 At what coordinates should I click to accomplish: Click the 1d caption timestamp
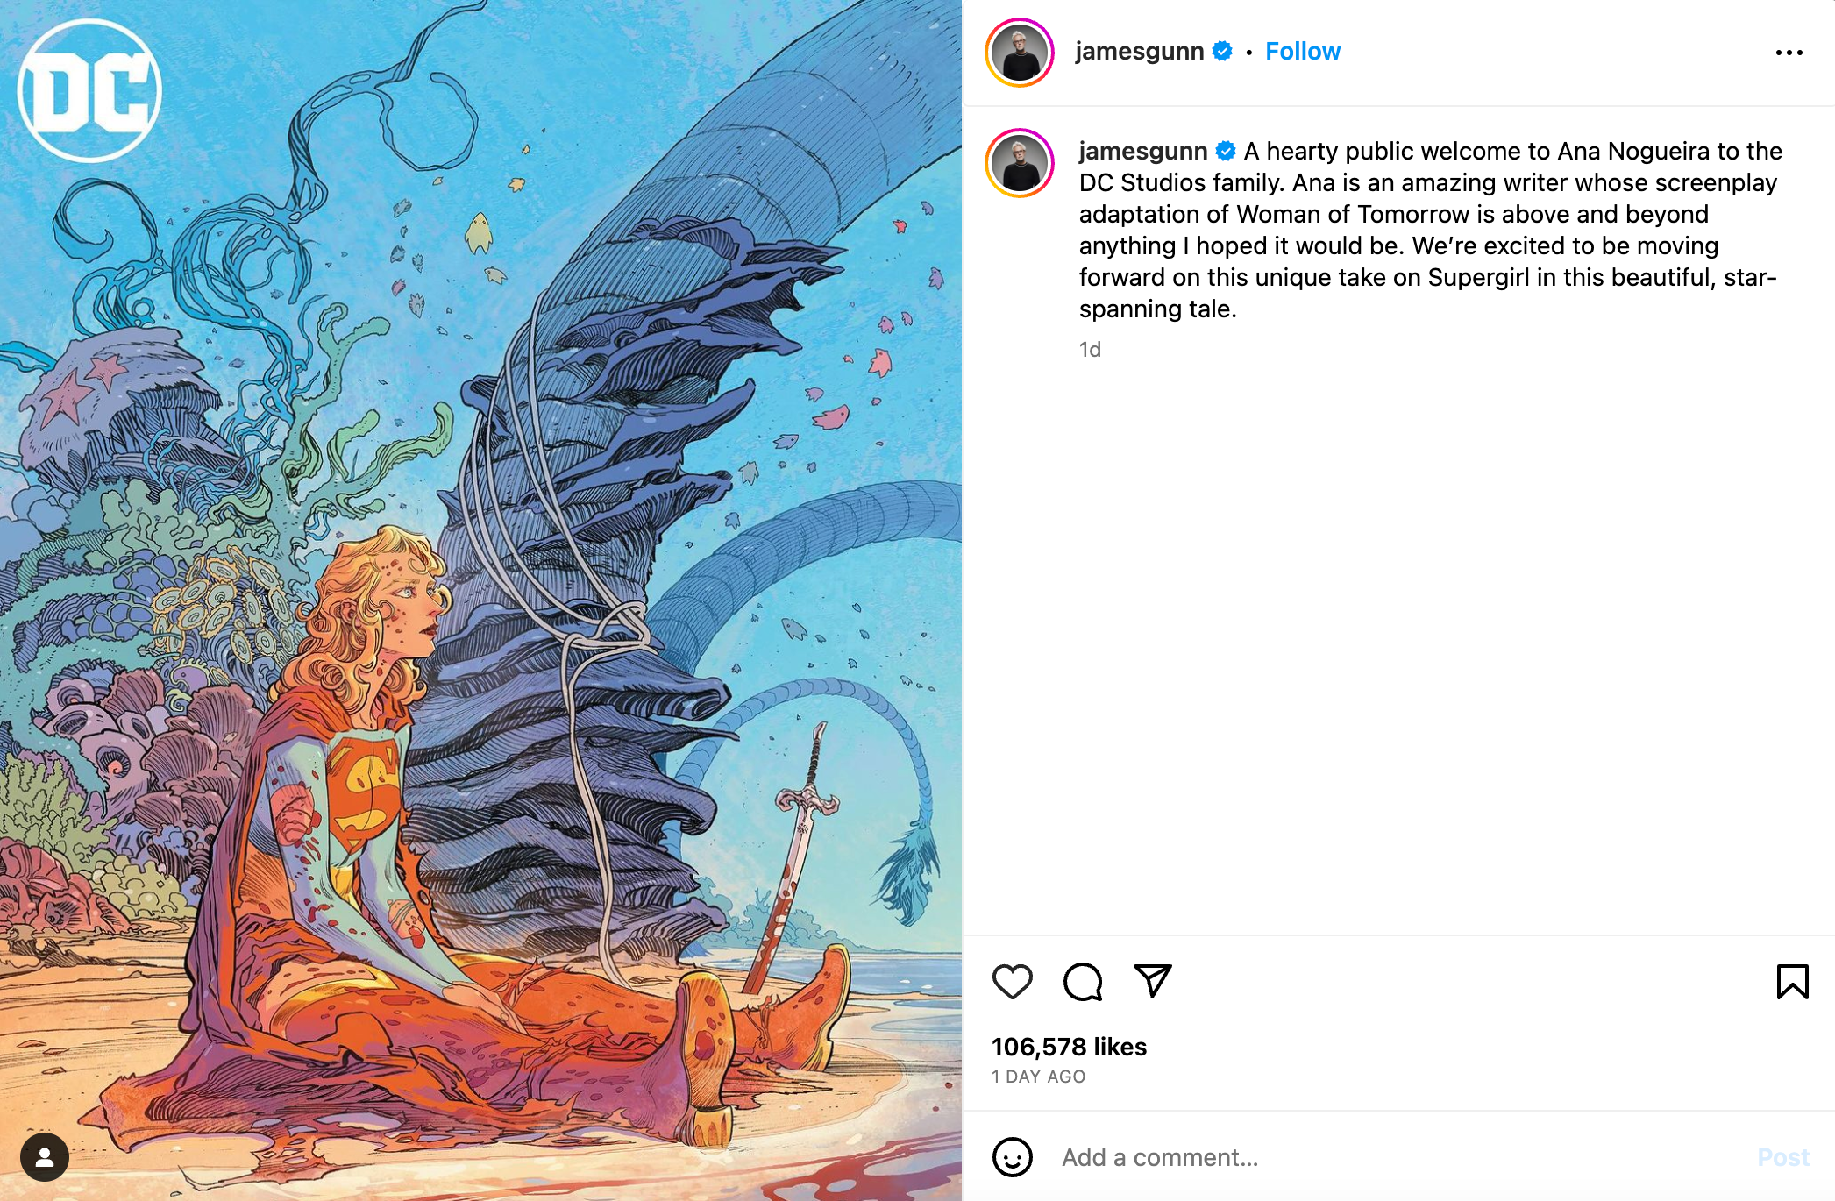click(x=1090, y=350)
